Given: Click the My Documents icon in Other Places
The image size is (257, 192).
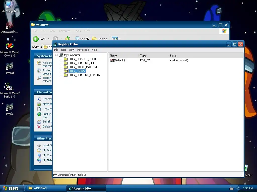Looking at the screenshot, I should [x=39, y=150].
